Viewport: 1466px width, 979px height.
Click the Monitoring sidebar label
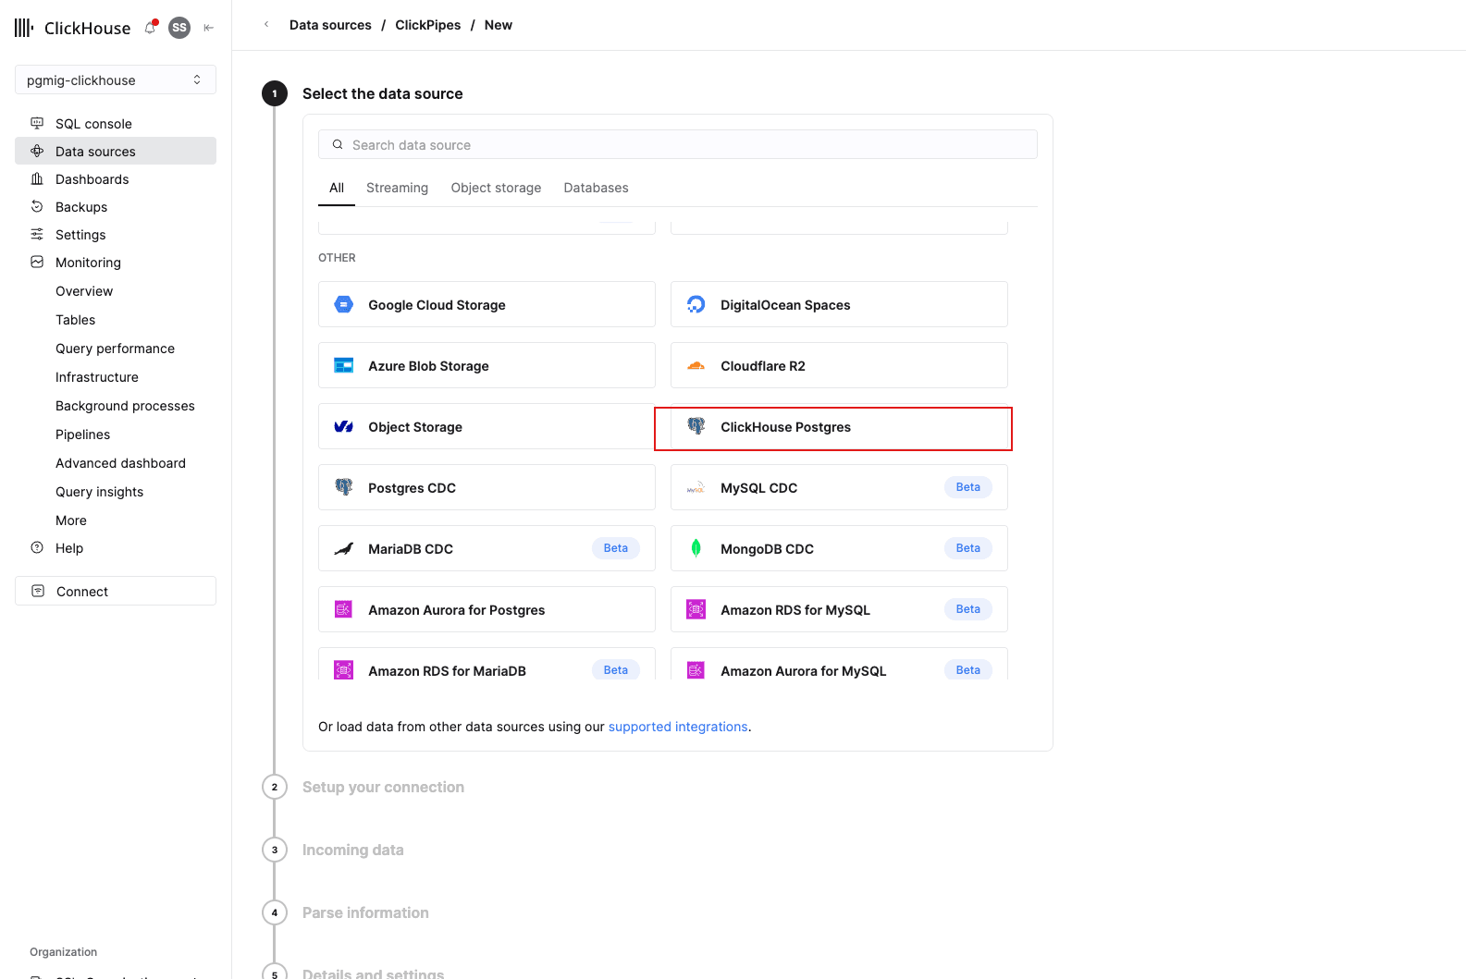tap(88, 263)
